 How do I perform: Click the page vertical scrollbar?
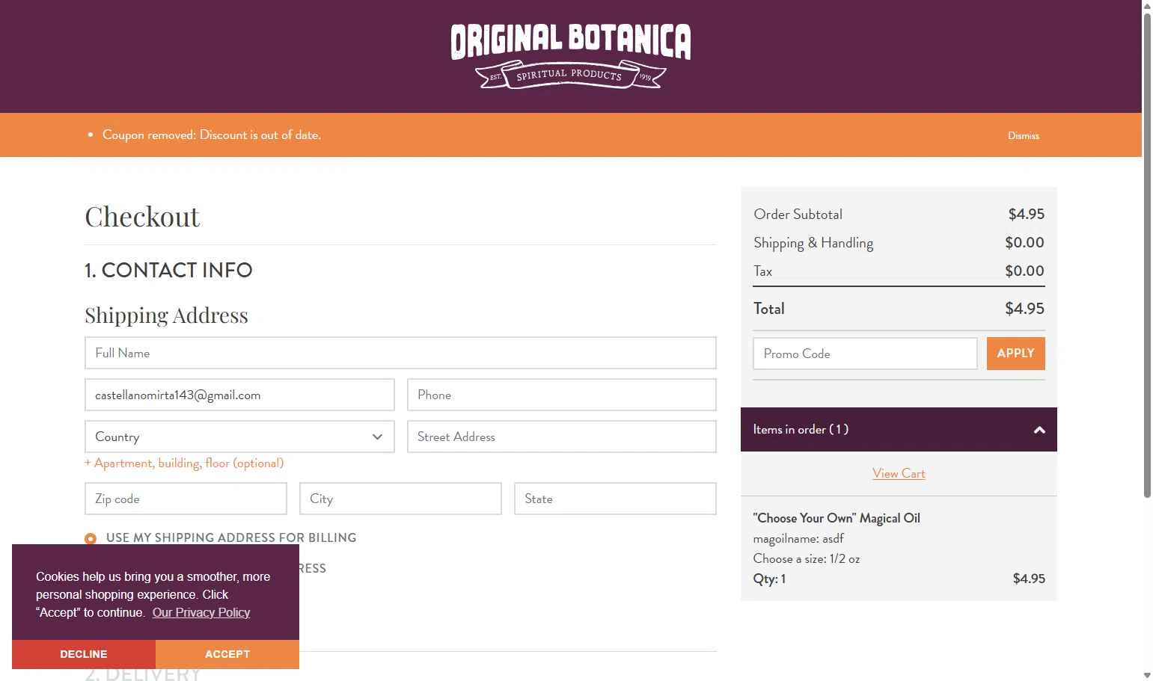(x=1147, y=254)
